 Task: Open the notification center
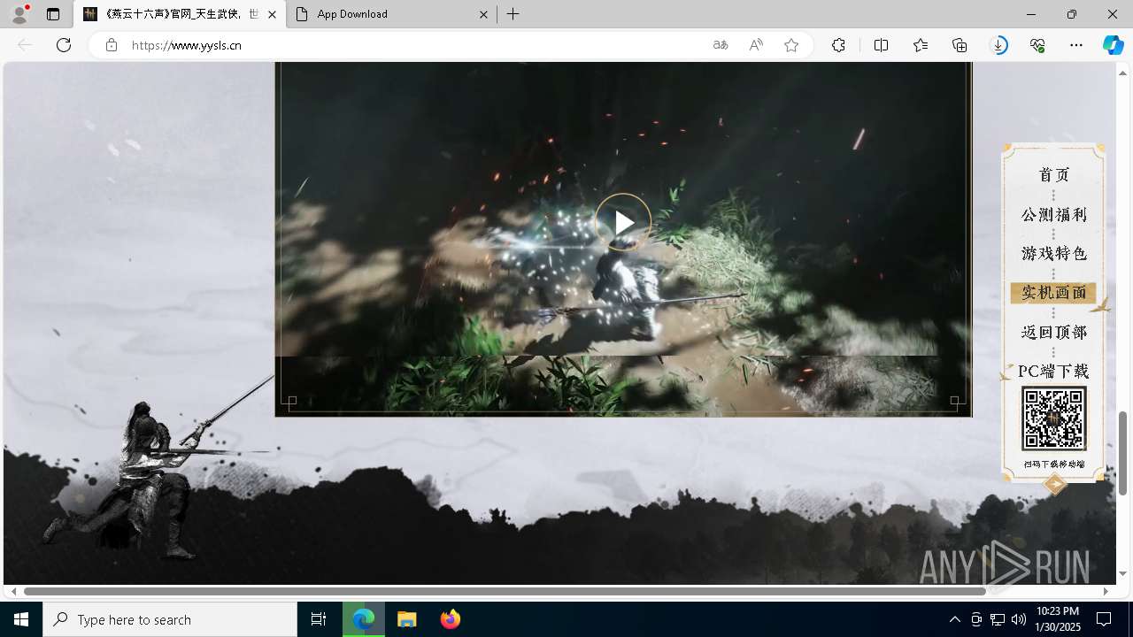click(1104, 619)
